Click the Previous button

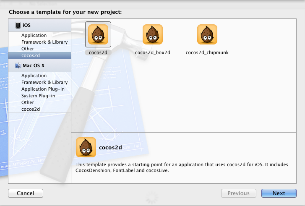coord(238,193)
